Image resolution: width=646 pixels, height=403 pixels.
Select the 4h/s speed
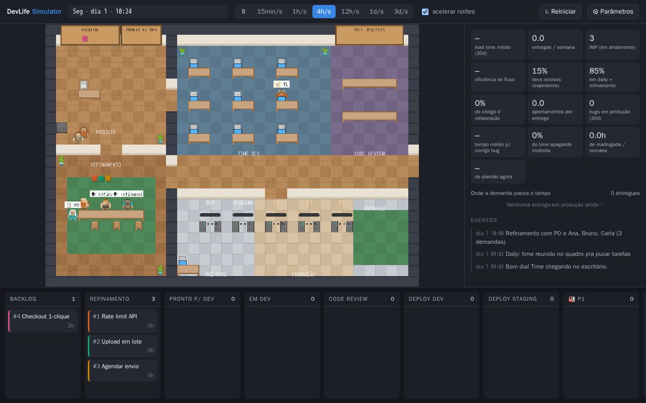(324, 12)
